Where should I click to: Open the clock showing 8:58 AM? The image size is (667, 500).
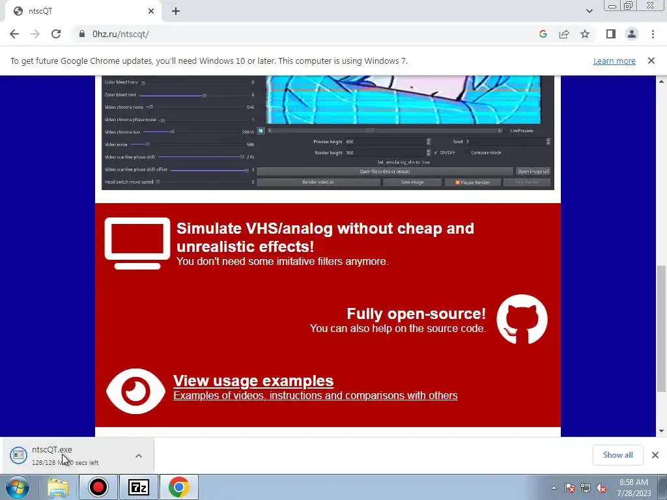point(634,488)
